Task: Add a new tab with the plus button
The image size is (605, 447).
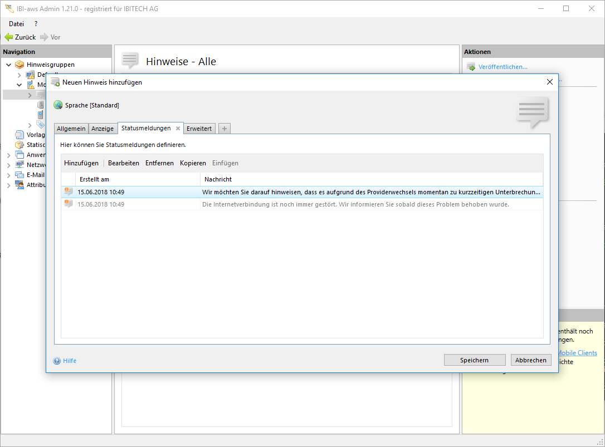Action: coord(225,129)
